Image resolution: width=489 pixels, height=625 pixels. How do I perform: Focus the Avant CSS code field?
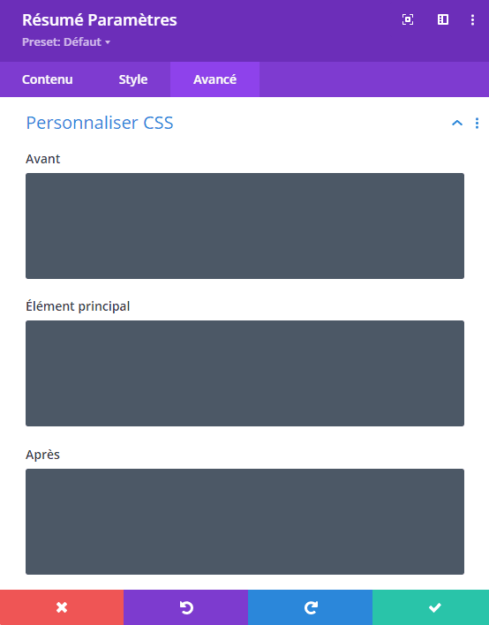coord(244,226)
